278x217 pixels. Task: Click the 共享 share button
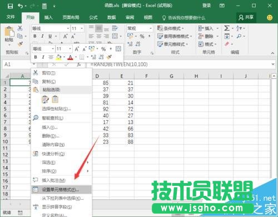pyautogui.click(x=246, y=18)
